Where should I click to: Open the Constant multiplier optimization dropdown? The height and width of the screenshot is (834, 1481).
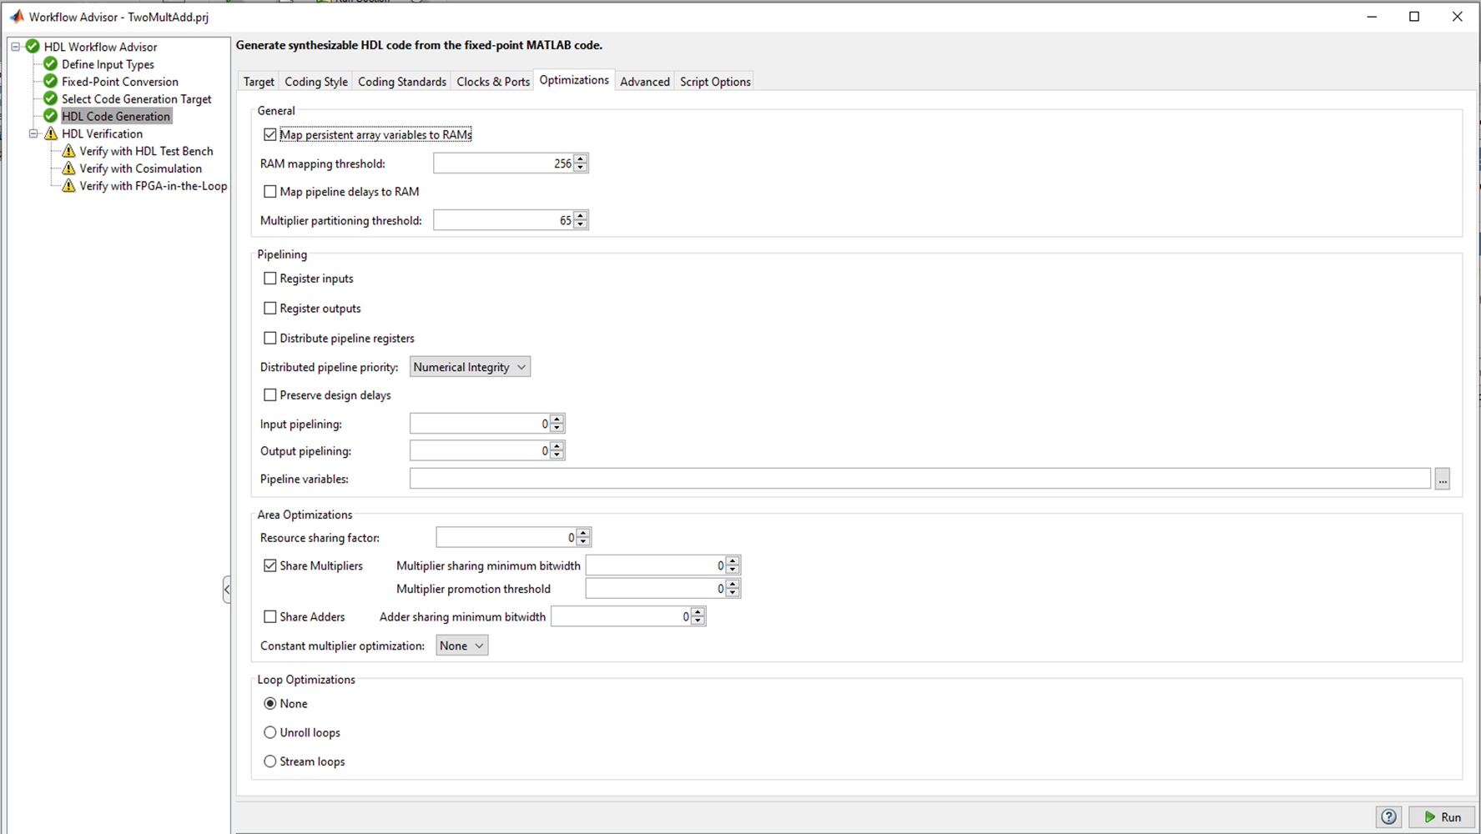point(461,646)
